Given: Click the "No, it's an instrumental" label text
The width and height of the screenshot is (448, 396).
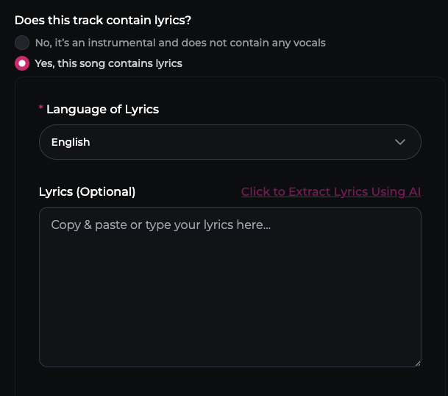Looking at the screenshot, I should [179, 43].
